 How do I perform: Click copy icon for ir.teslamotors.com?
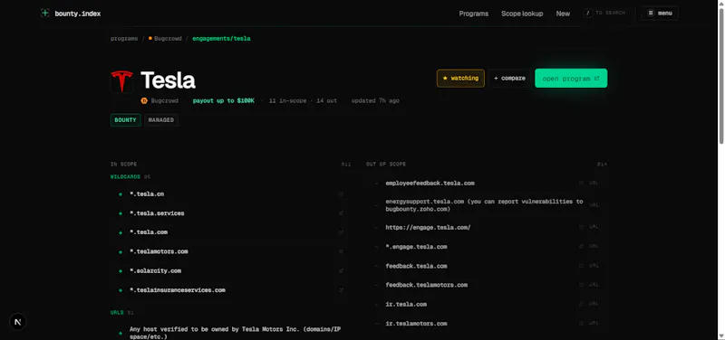pyautogui.click(x=581, y=324)
